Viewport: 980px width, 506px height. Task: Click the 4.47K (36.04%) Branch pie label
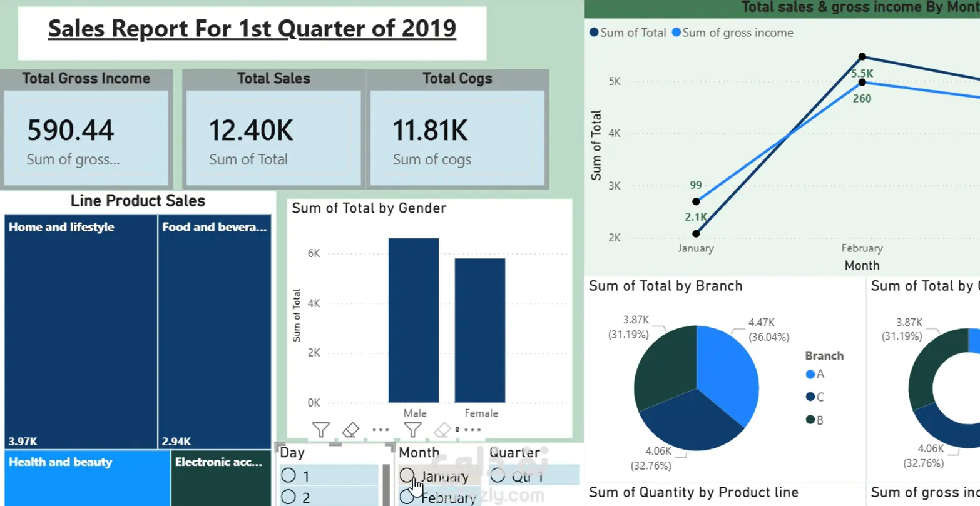point(768,330)
